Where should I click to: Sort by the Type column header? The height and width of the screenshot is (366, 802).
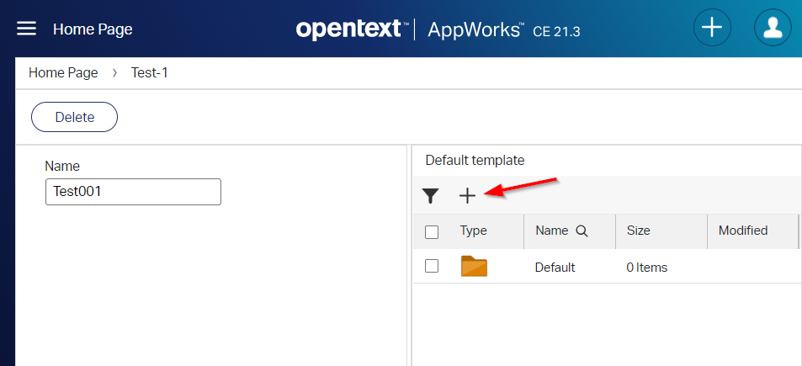click(x=473, y=231)
